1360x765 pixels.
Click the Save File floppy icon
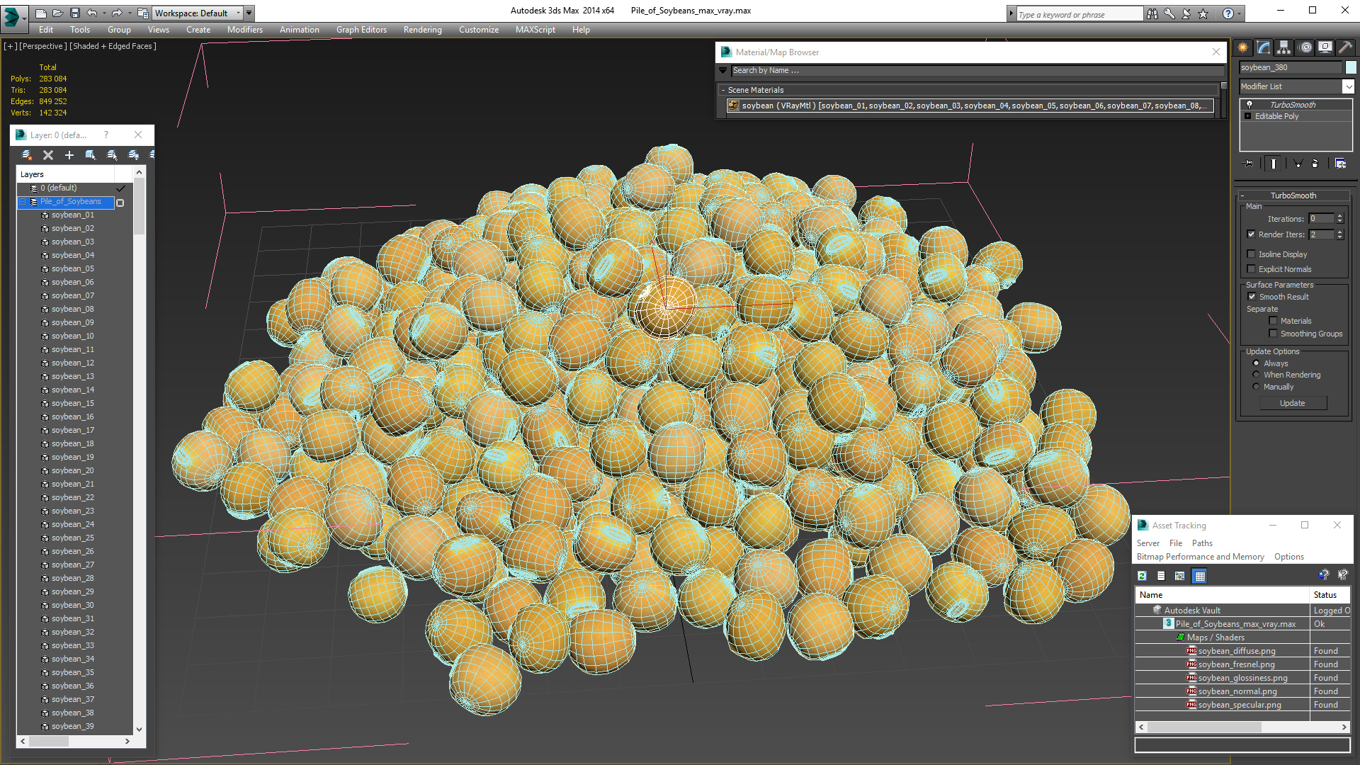point(74,13)
